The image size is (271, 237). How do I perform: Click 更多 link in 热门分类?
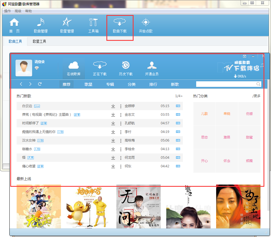coord(257,96)
